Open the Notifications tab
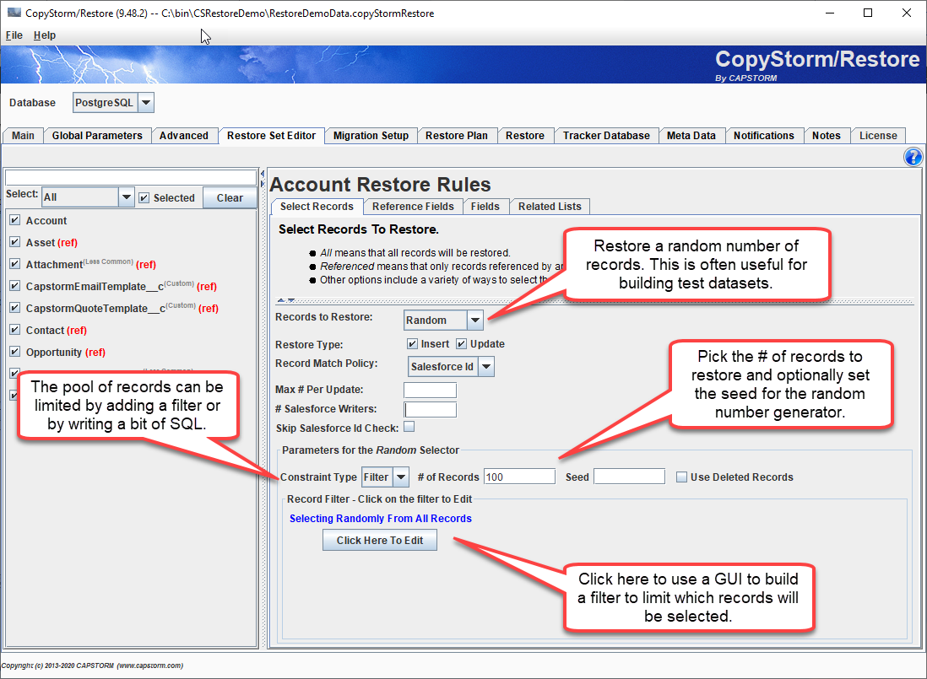This screenshot has height=679, width=927. point(764,136)
